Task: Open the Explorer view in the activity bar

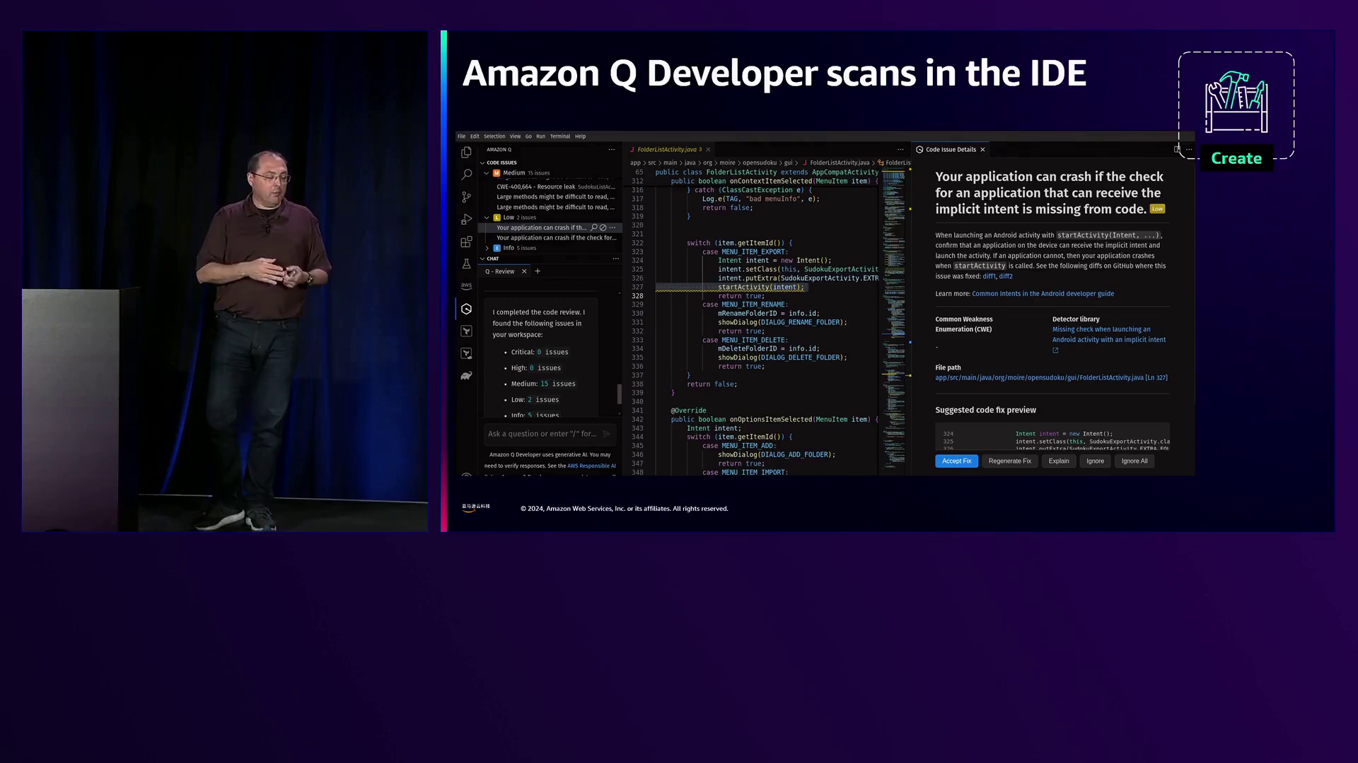Action: [x=466, y=153]
